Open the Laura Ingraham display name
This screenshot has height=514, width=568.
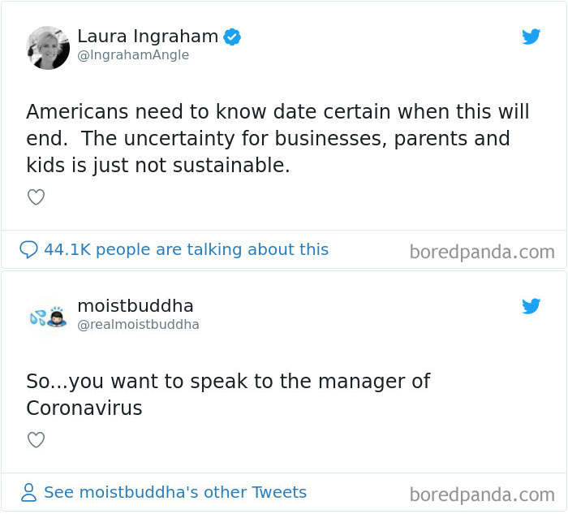click(x=148, y=37)
